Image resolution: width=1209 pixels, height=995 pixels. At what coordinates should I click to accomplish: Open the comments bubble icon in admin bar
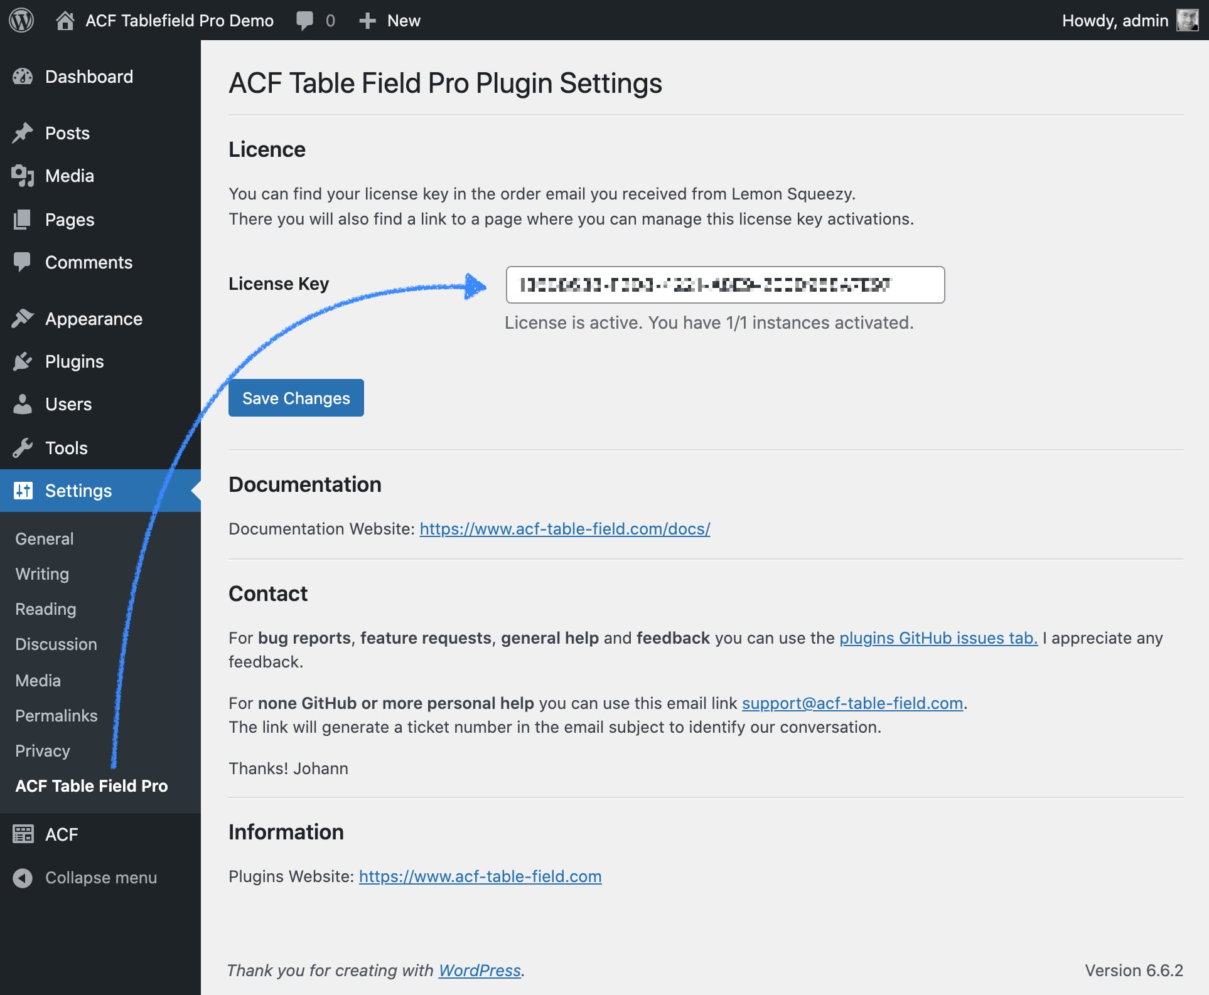coord(304,21)
